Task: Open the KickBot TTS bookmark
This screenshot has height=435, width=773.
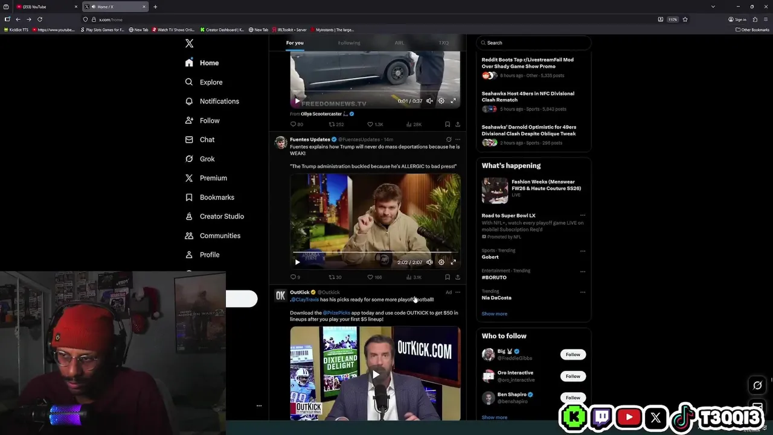Action: point(16,30)
